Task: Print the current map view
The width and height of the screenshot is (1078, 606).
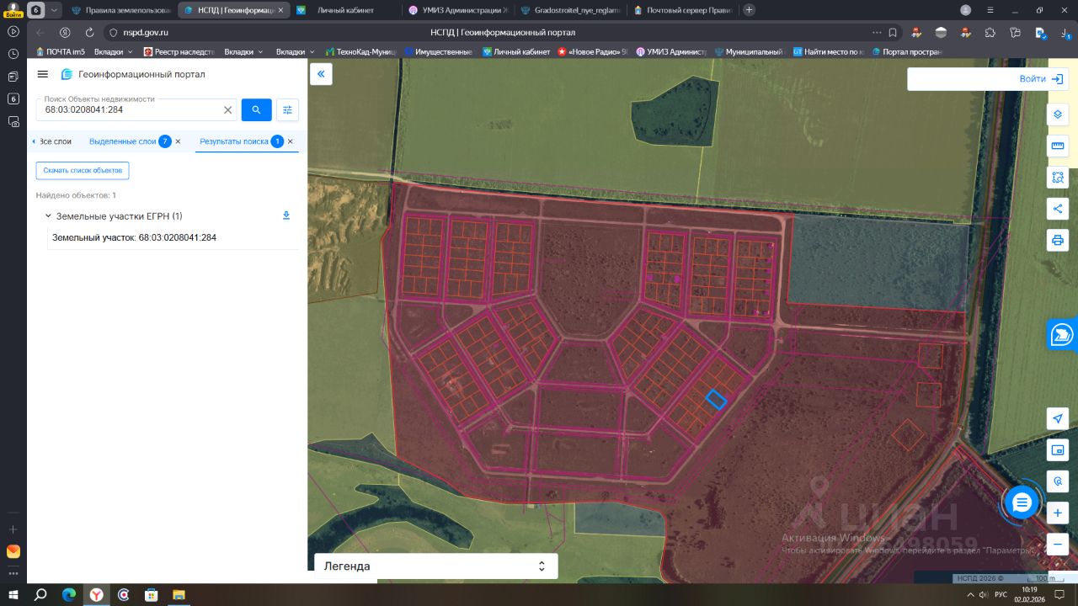Action: 1058,241
